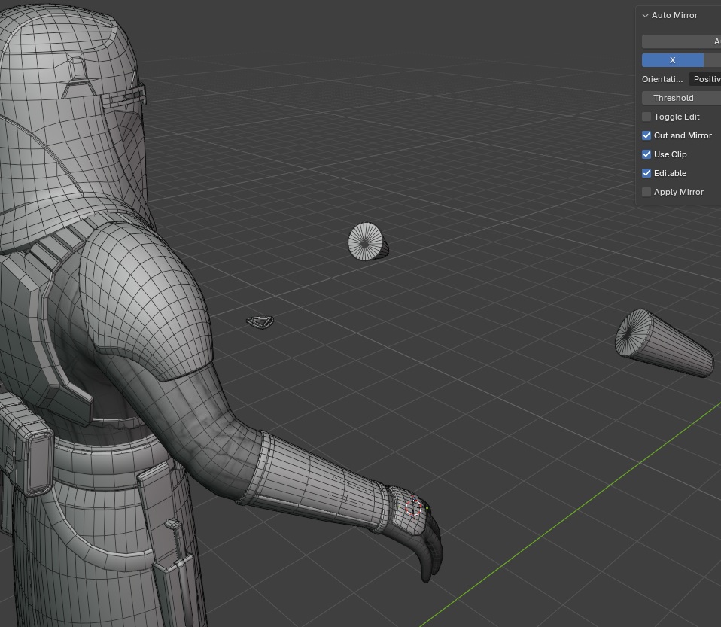721x627 pixels.
Task: Click the 3D cursor on the glove
Action: (413, 508)
